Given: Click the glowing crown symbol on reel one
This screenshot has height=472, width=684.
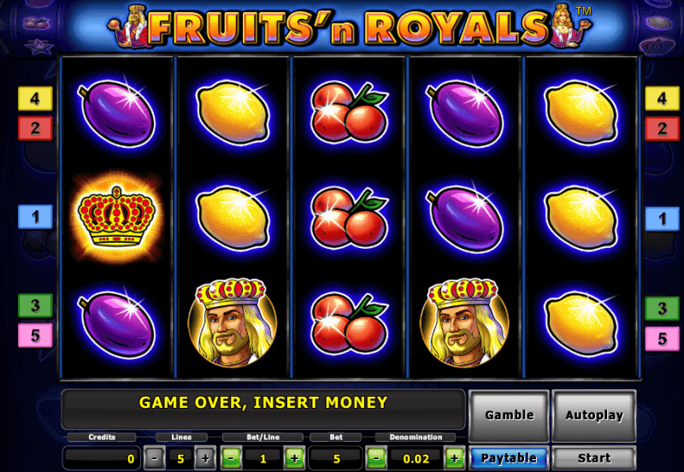Looking at the screenshot, I should pyautogui.click(x=116, y=217).
